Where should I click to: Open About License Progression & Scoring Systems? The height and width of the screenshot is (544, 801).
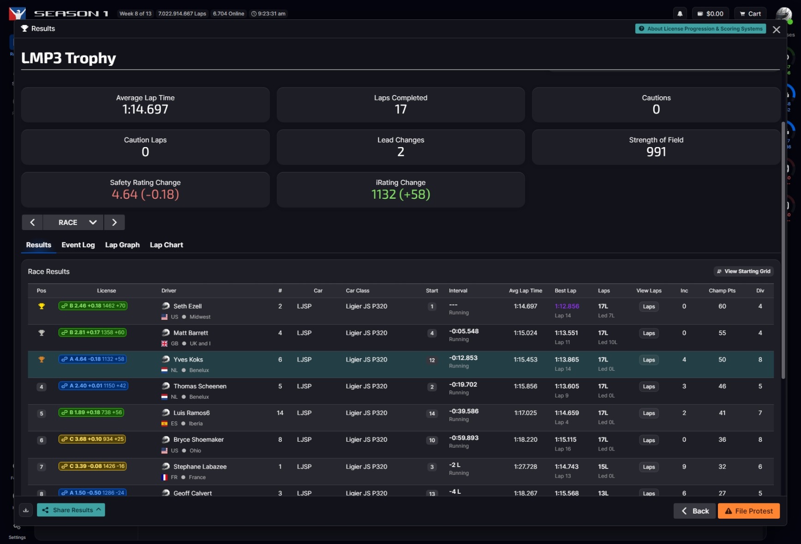[x=700, y=29]
